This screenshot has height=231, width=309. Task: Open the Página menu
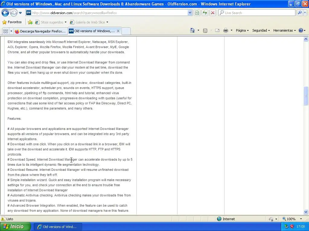(242, 30)
